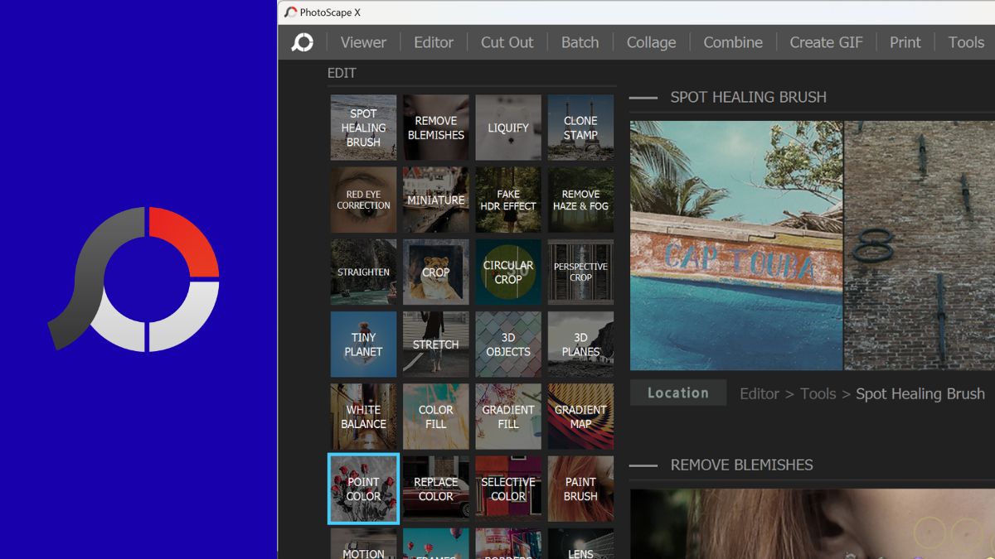Click the Location label button
This screenshot has width=995, height=559.
pyautogui.click(x=678, y=393)
